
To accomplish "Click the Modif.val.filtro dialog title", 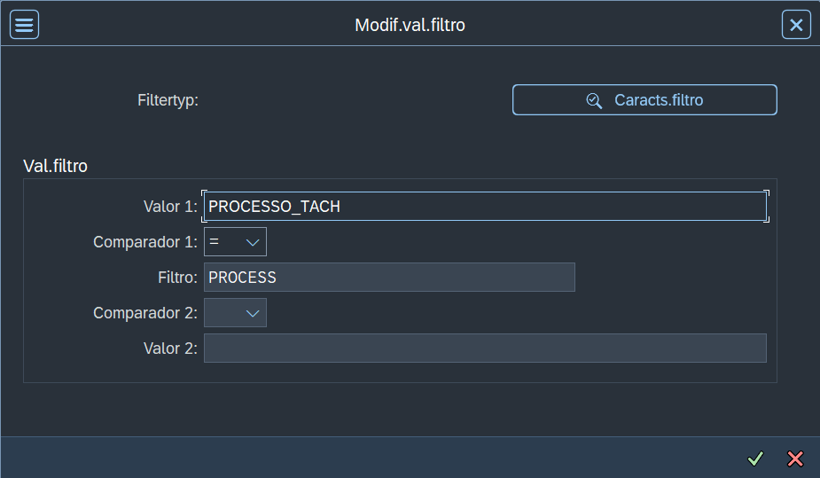I will [410, 25].
